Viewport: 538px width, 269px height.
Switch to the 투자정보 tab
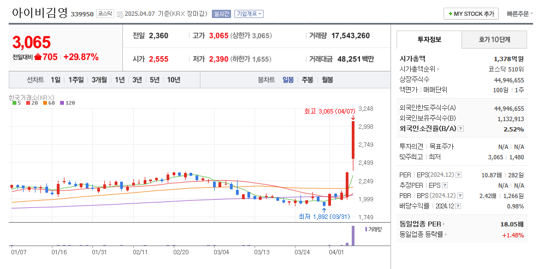[x=429, y=39]
